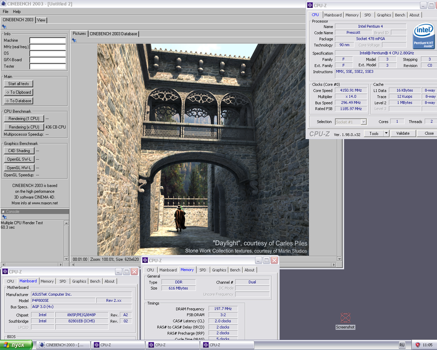
Task: Open the File menu
Action: (5, 12)
